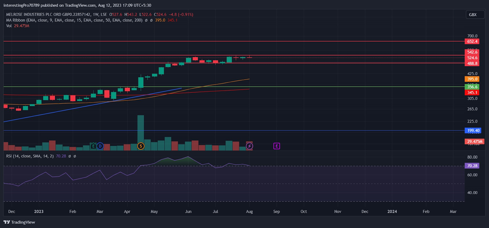This screenshot has width=489, height=228.
Task: Select the 700.0 price scale value
Action: (x=472, y=36)
